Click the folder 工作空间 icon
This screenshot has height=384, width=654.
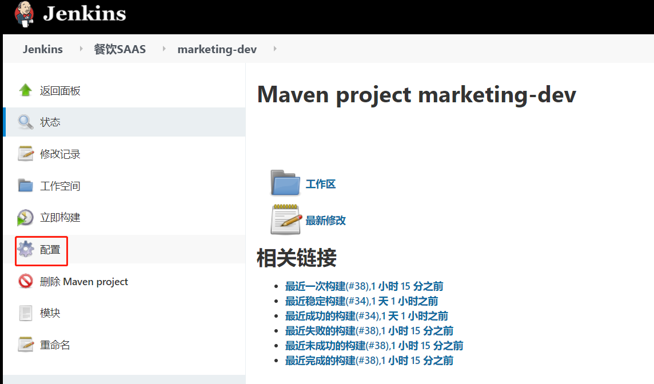click(26, 185)
